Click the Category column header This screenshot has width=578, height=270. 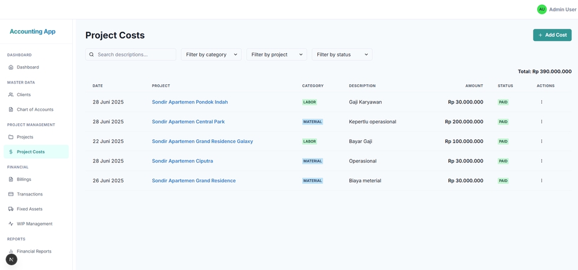pos(313,86)
